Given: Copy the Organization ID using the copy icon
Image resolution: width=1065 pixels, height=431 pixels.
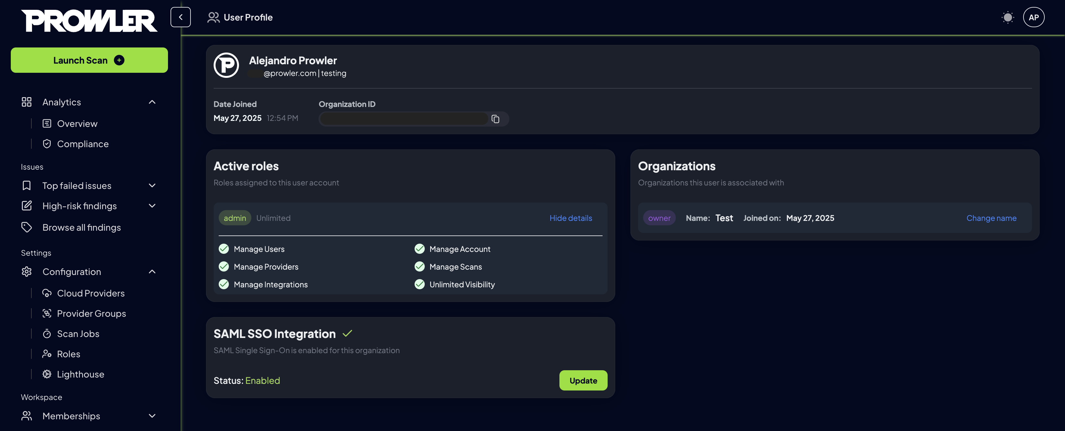Looking at the screenshot, I should point(495,119).
